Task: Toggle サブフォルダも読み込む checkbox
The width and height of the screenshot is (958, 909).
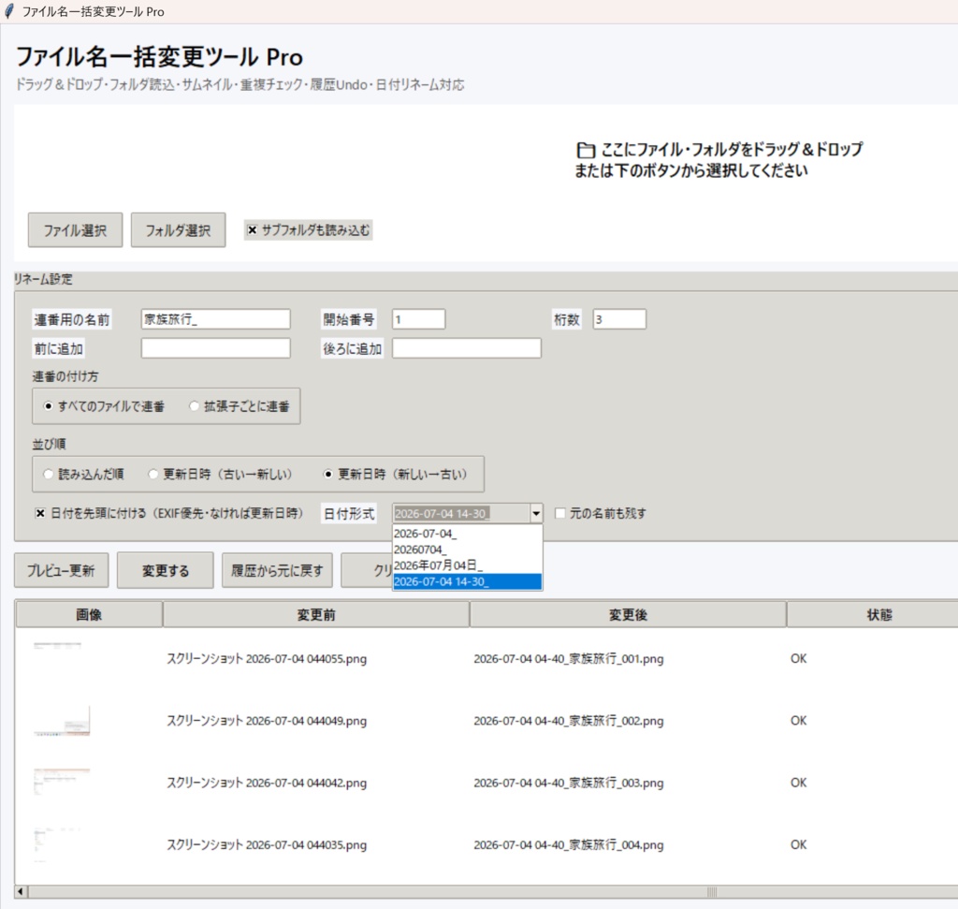Action: pos(252,230)
